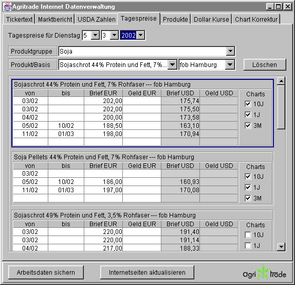Enable 10J chart for Sojaschrot 49%

[x=248, y=235]
